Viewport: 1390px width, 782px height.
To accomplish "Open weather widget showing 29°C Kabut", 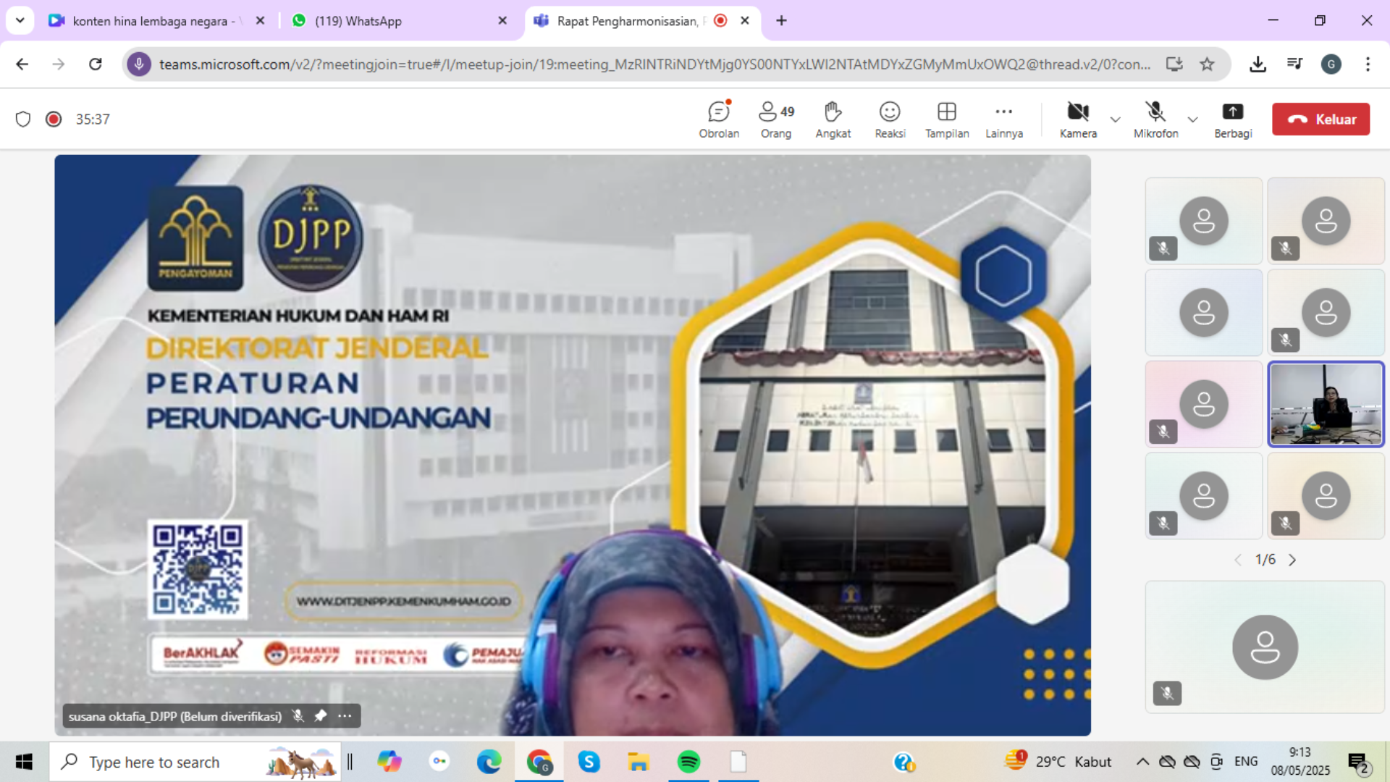I will point(1058,762).
